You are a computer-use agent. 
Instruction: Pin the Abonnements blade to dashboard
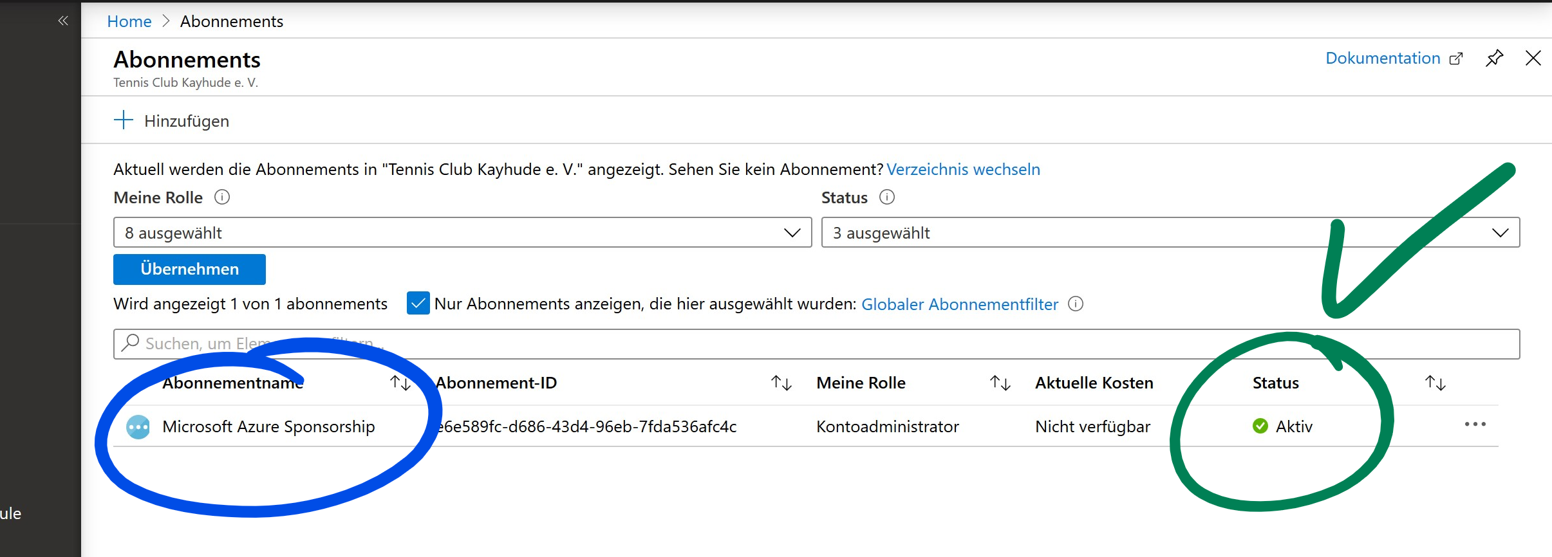[x=1494, y=59]
